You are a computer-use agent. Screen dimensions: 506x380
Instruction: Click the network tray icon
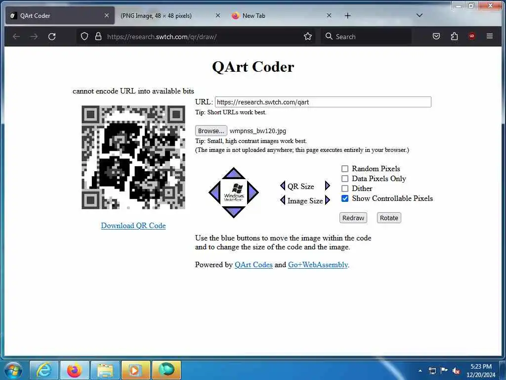coord(432,371)
